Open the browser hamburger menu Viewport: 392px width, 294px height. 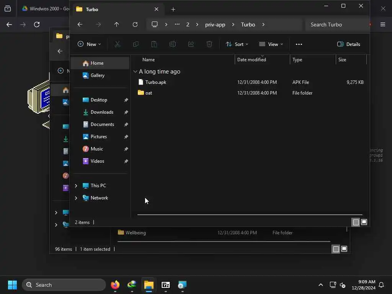pos(383,24)
